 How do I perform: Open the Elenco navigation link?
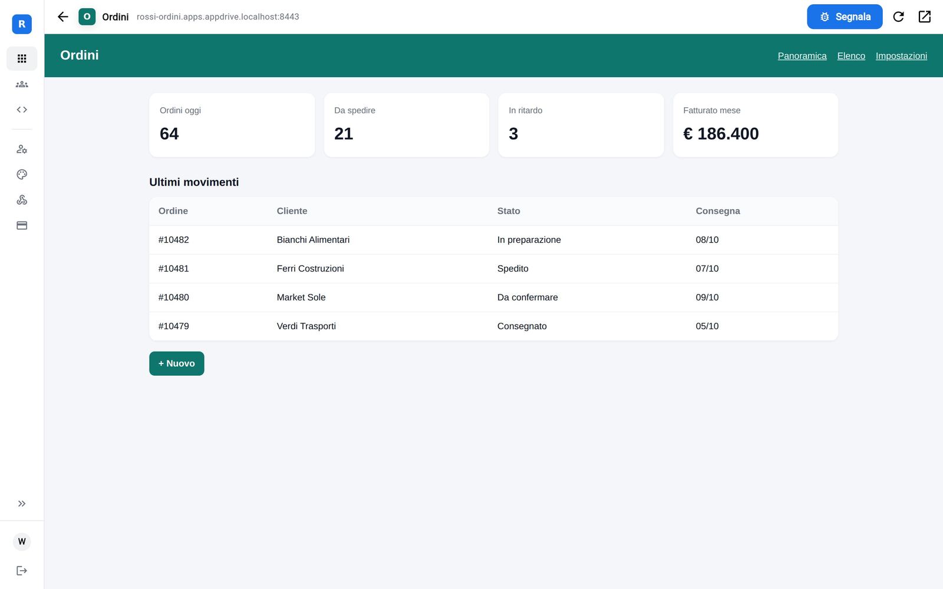pyautogui.click(x=851, y=56)
